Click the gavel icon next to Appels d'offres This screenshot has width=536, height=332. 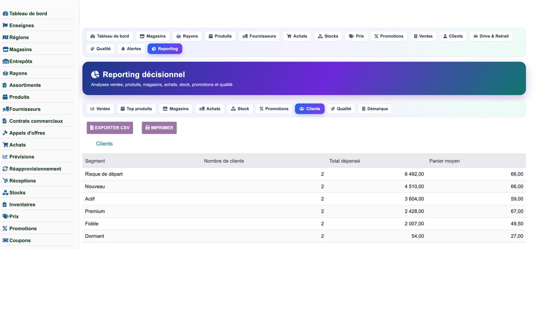click(x=5, y=133)
